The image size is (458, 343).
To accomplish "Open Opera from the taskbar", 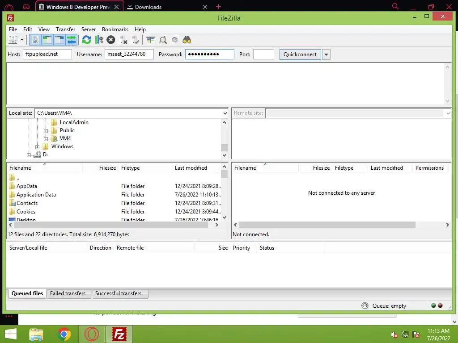I will [x=92, y=334].
